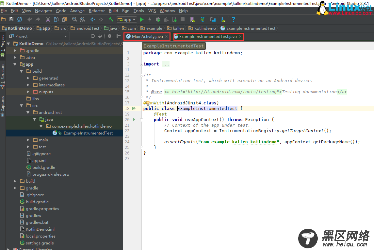The height and width of the screenshot is (250, 374).
Task: Click the Copy icon in toolbar
Action: point(56,19)
